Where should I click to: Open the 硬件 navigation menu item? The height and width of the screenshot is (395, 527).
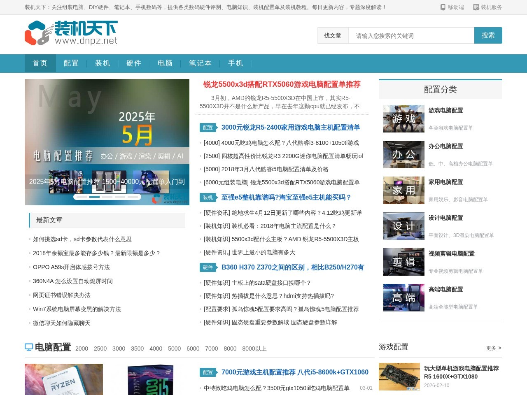click(x=133, y=63)
